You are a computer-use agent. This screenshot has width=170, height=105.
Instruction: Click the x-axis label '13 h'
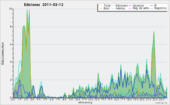click(97, 99)
